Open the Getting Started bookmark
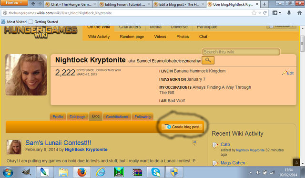 tap(43, 22)
